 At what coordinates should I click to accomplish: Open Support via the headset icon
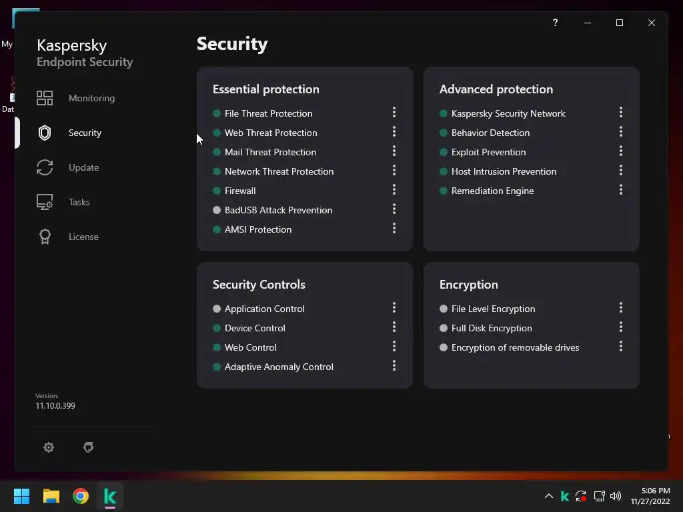click(x=89, y=447)
